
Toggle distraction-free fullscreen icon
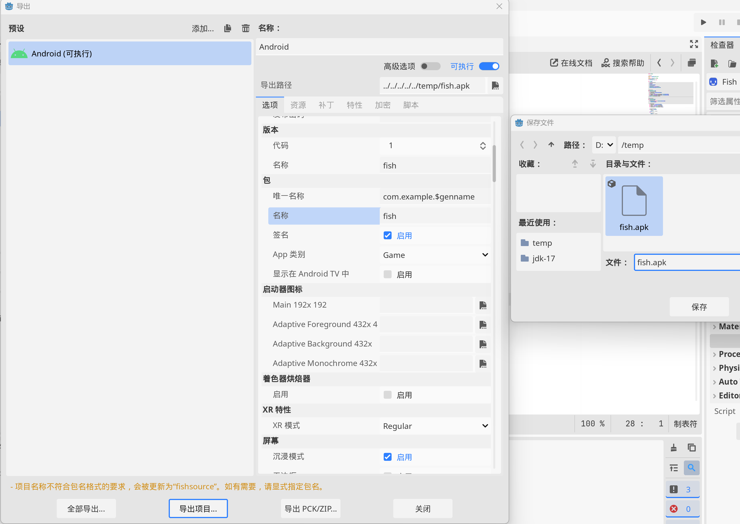[x=693, y=44]
